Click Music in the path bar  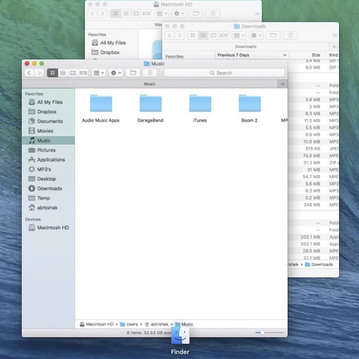[184, 324]
